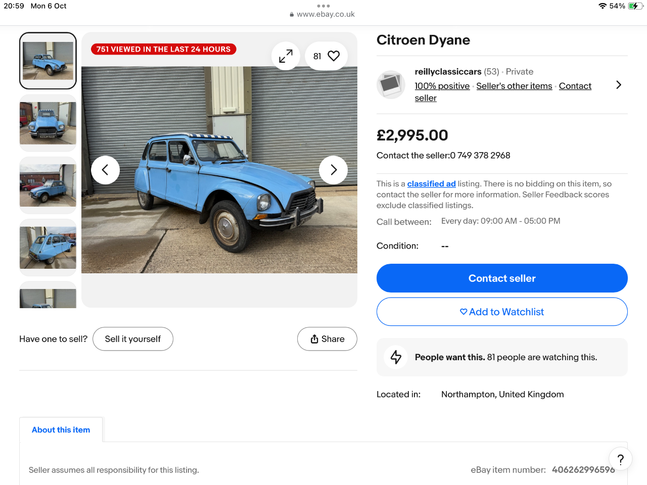Viewport: 647px width, 485px height.
Task: Expand seller details chevron arrow
Action: [x=619, y=85]
